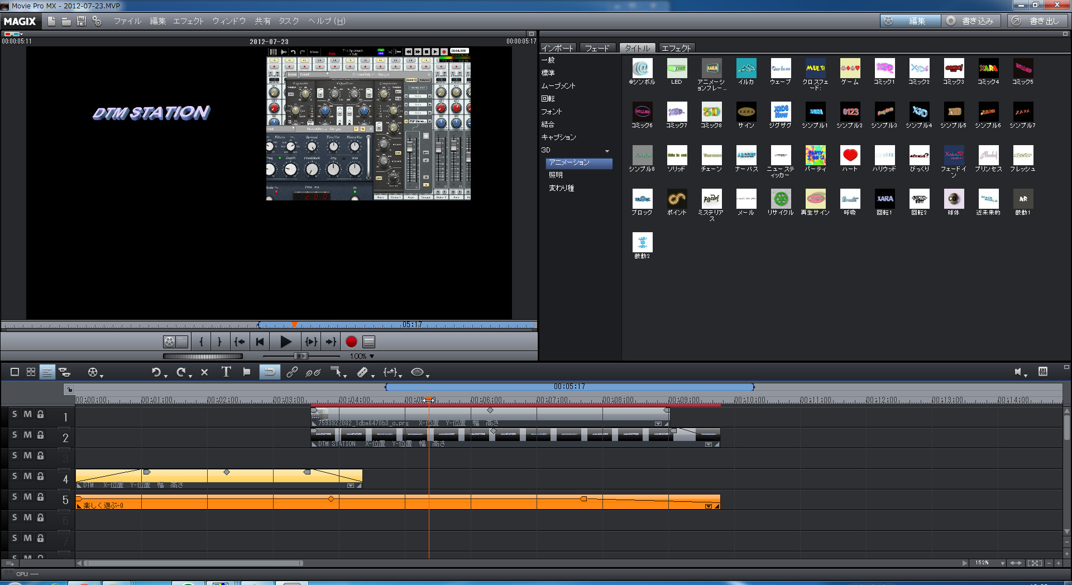Expand the insert mode dropdown arrow
Screen dimensions: 1072x585
(x=400, y=376)
